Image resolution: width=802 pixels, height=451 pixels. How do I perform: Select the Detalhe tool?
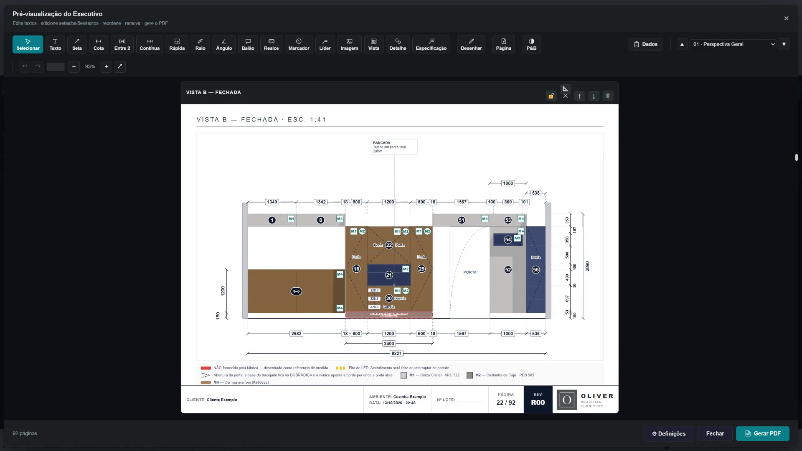coord(398,44)
